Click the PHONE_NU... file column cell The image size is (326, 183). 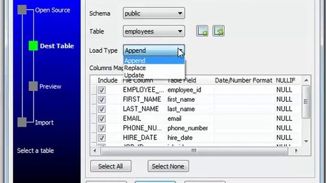tap(144, 128)
